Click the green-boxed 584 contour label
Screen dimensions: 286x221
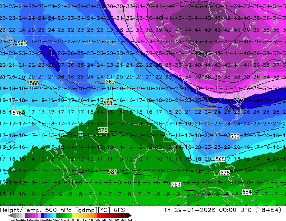click(x=112, y=171)
